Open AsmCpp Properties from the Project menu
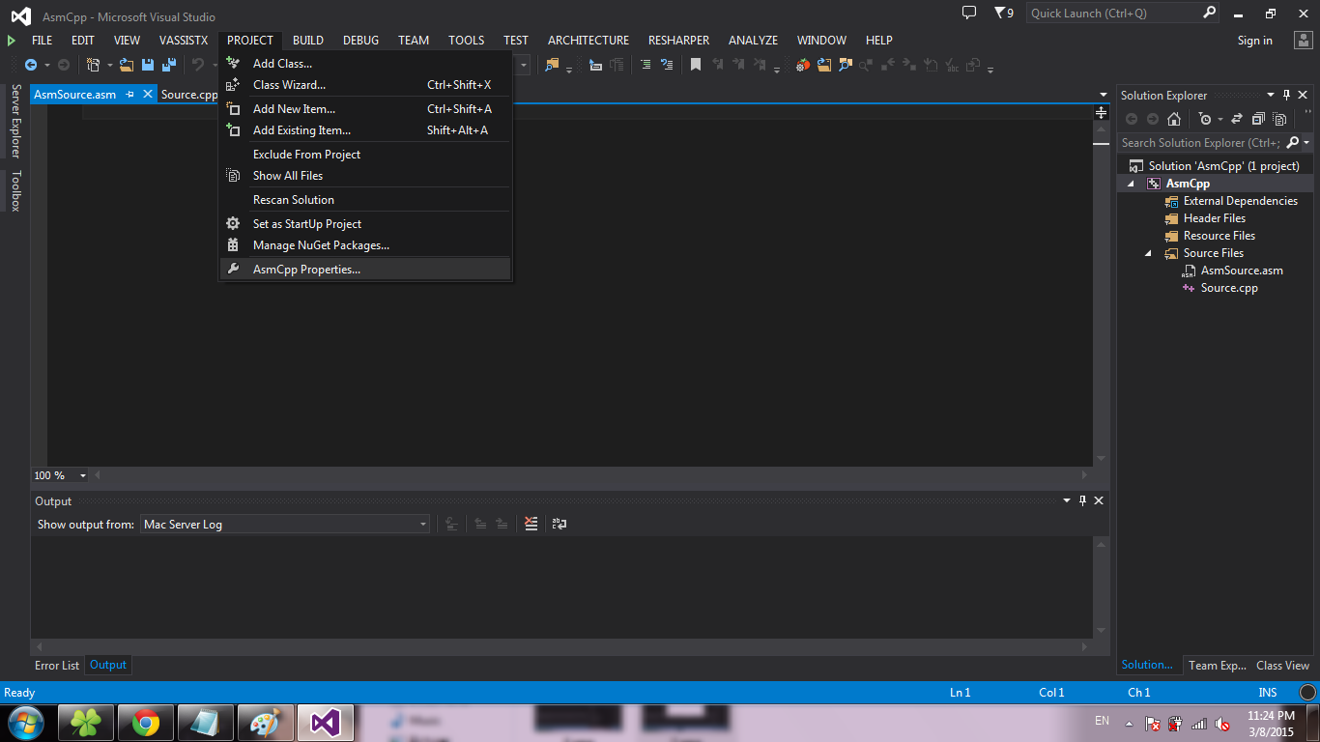Viewport: 1320px width, 742px height. [365, 270]
